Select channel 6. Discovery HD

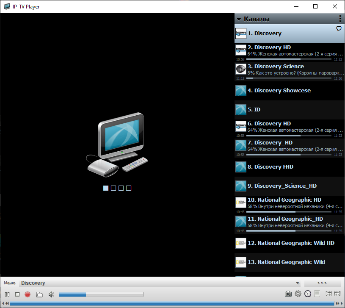click(290, 129)
